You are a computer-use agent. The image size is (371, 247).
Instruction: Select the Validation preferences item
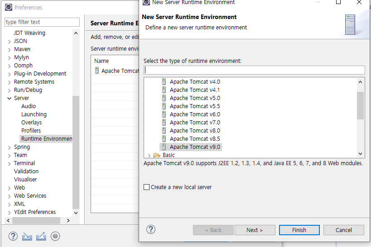pos(26,171)
